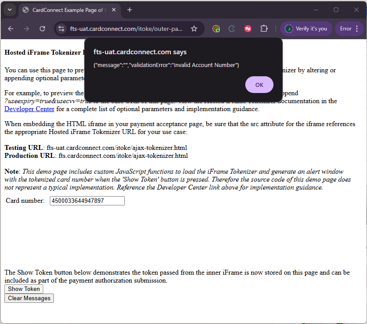
Task: Click the Testing URL ajax-tokenizer text
Action: (117, 148)
